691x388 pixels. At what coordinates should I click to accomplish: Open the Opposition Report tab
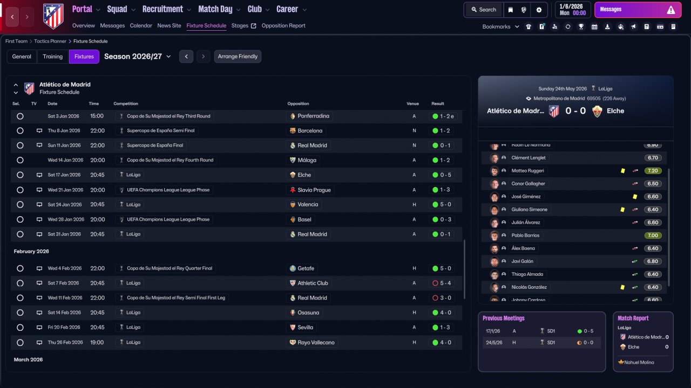(283, 26)
